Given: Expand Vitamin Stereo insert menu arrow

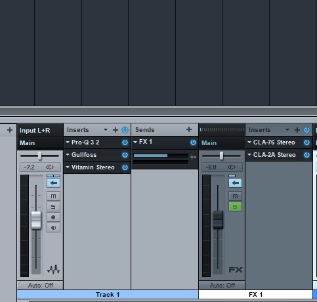Looking at the screenshot, I should (68, 167).
